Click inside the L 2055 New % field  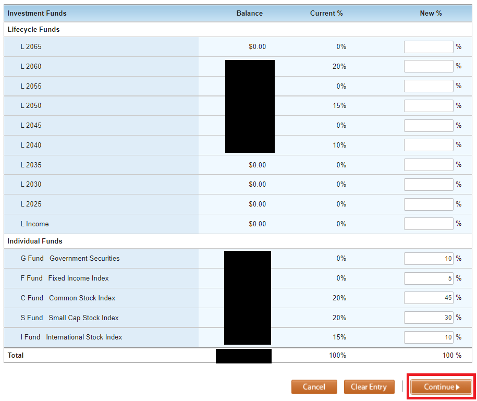point(428,86)
